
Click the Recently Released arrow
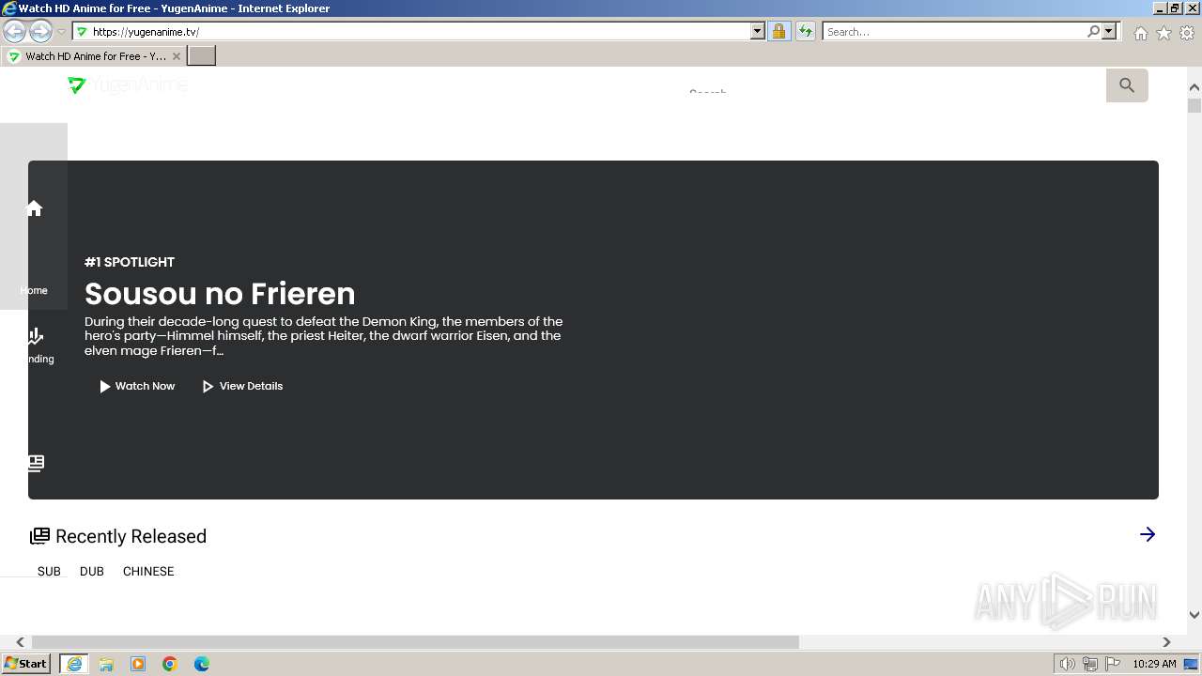[1148, 534]
